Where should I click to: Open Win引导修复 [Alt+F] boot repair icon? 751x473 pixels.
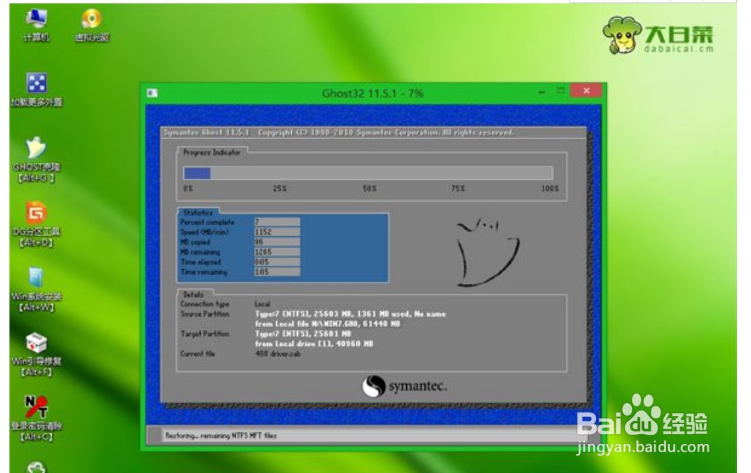coord(37,353)
